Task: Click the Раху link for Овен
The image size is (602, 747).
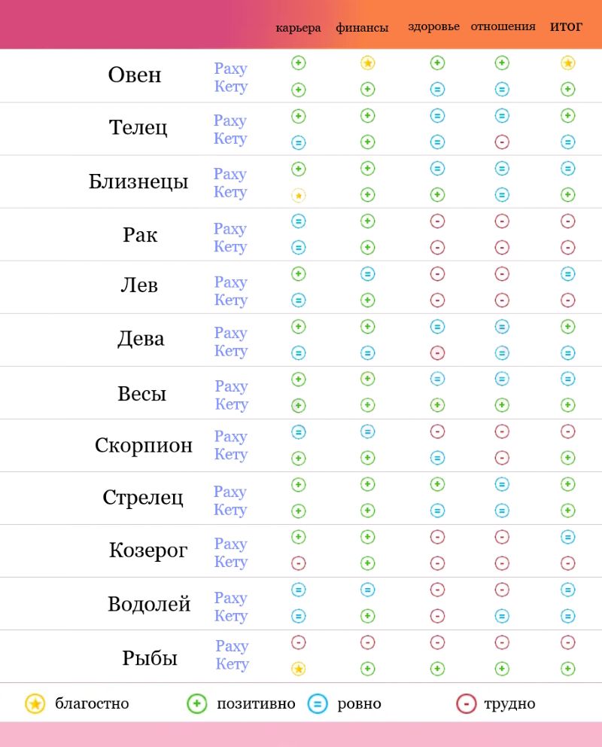Action: coord(230,69)
